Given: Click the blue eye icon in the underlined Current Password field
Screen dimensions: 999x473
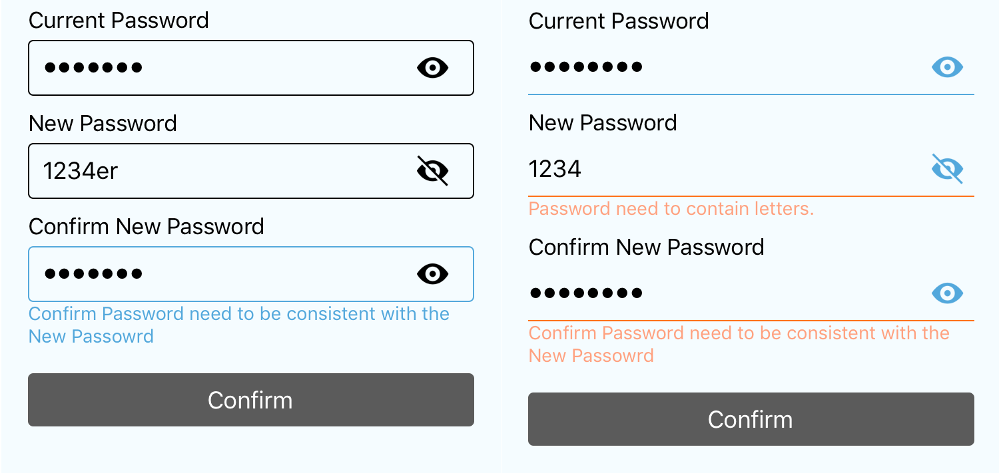Looking at the screenshot, I should (x=947, y=67).
